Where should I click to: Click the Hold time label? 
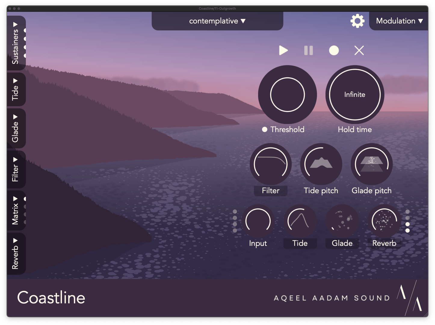coord(355,129)
